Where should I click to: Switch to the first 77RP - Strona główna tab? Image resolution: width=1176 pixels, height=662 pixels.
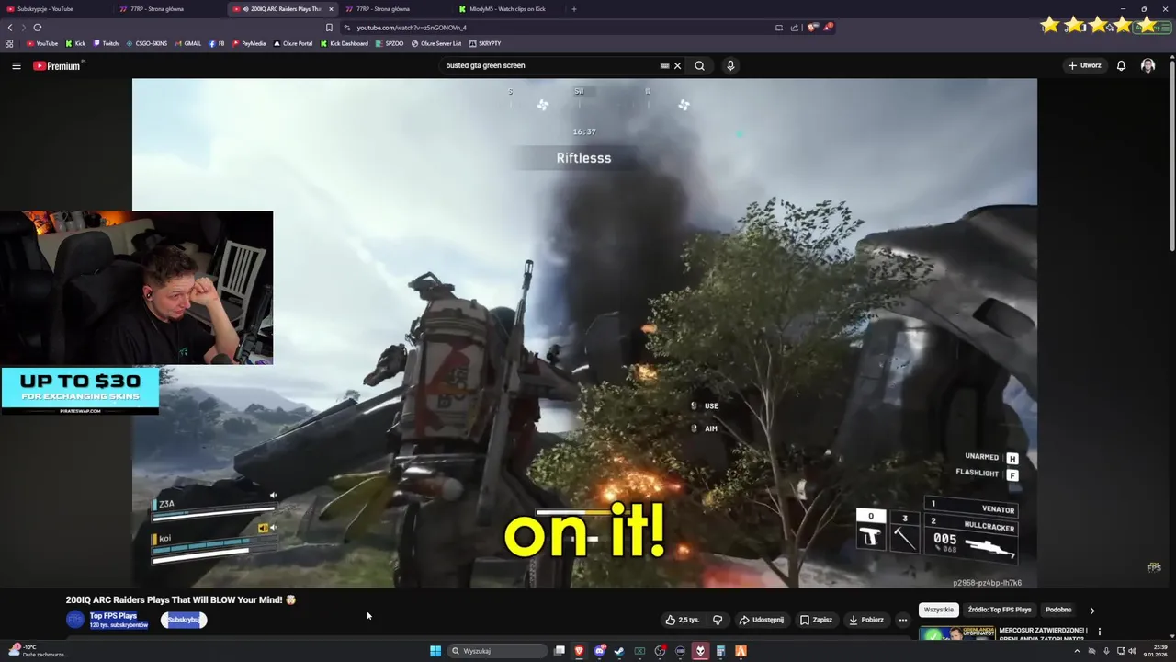pyautogui.click(x=170, y=9)
